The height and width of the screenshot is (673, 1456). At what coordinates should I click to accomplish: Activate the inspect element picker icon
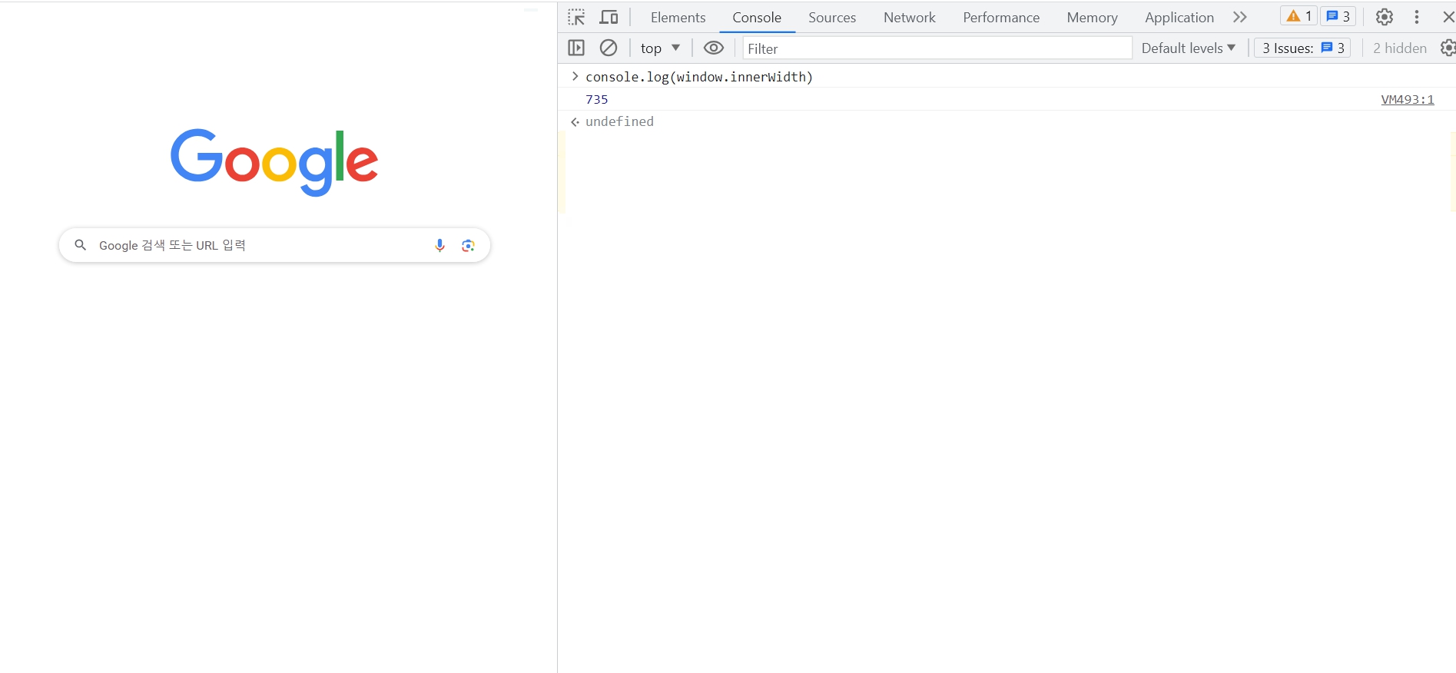pyautogui.click(x=576, y=17)
